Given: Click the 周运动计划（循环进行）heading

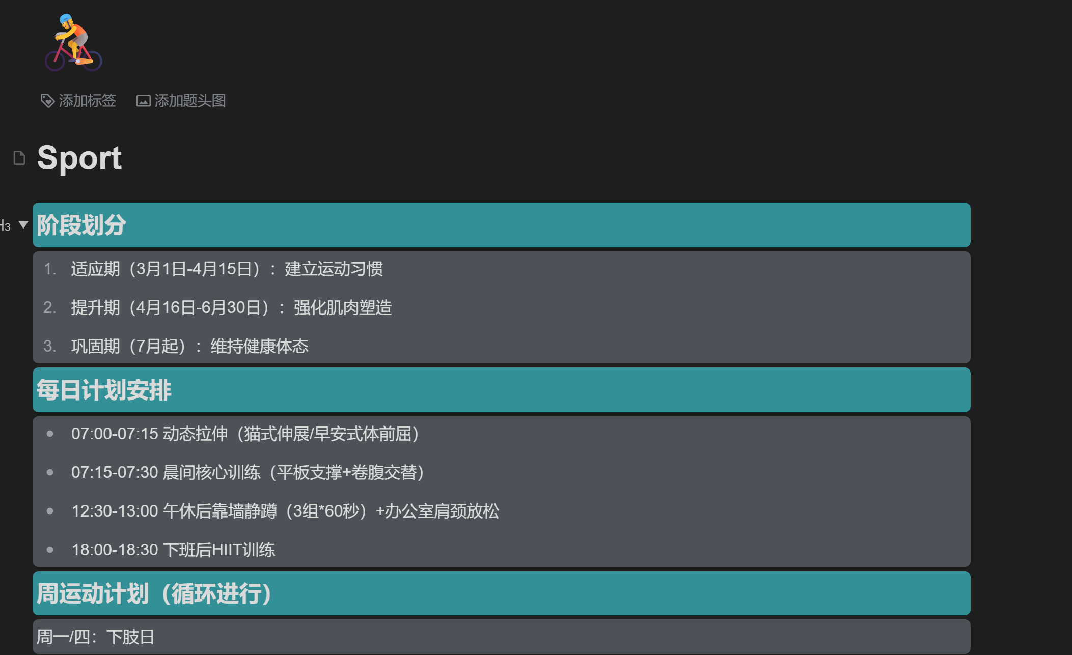Looking at the screenshot, I should coord(154,593).
